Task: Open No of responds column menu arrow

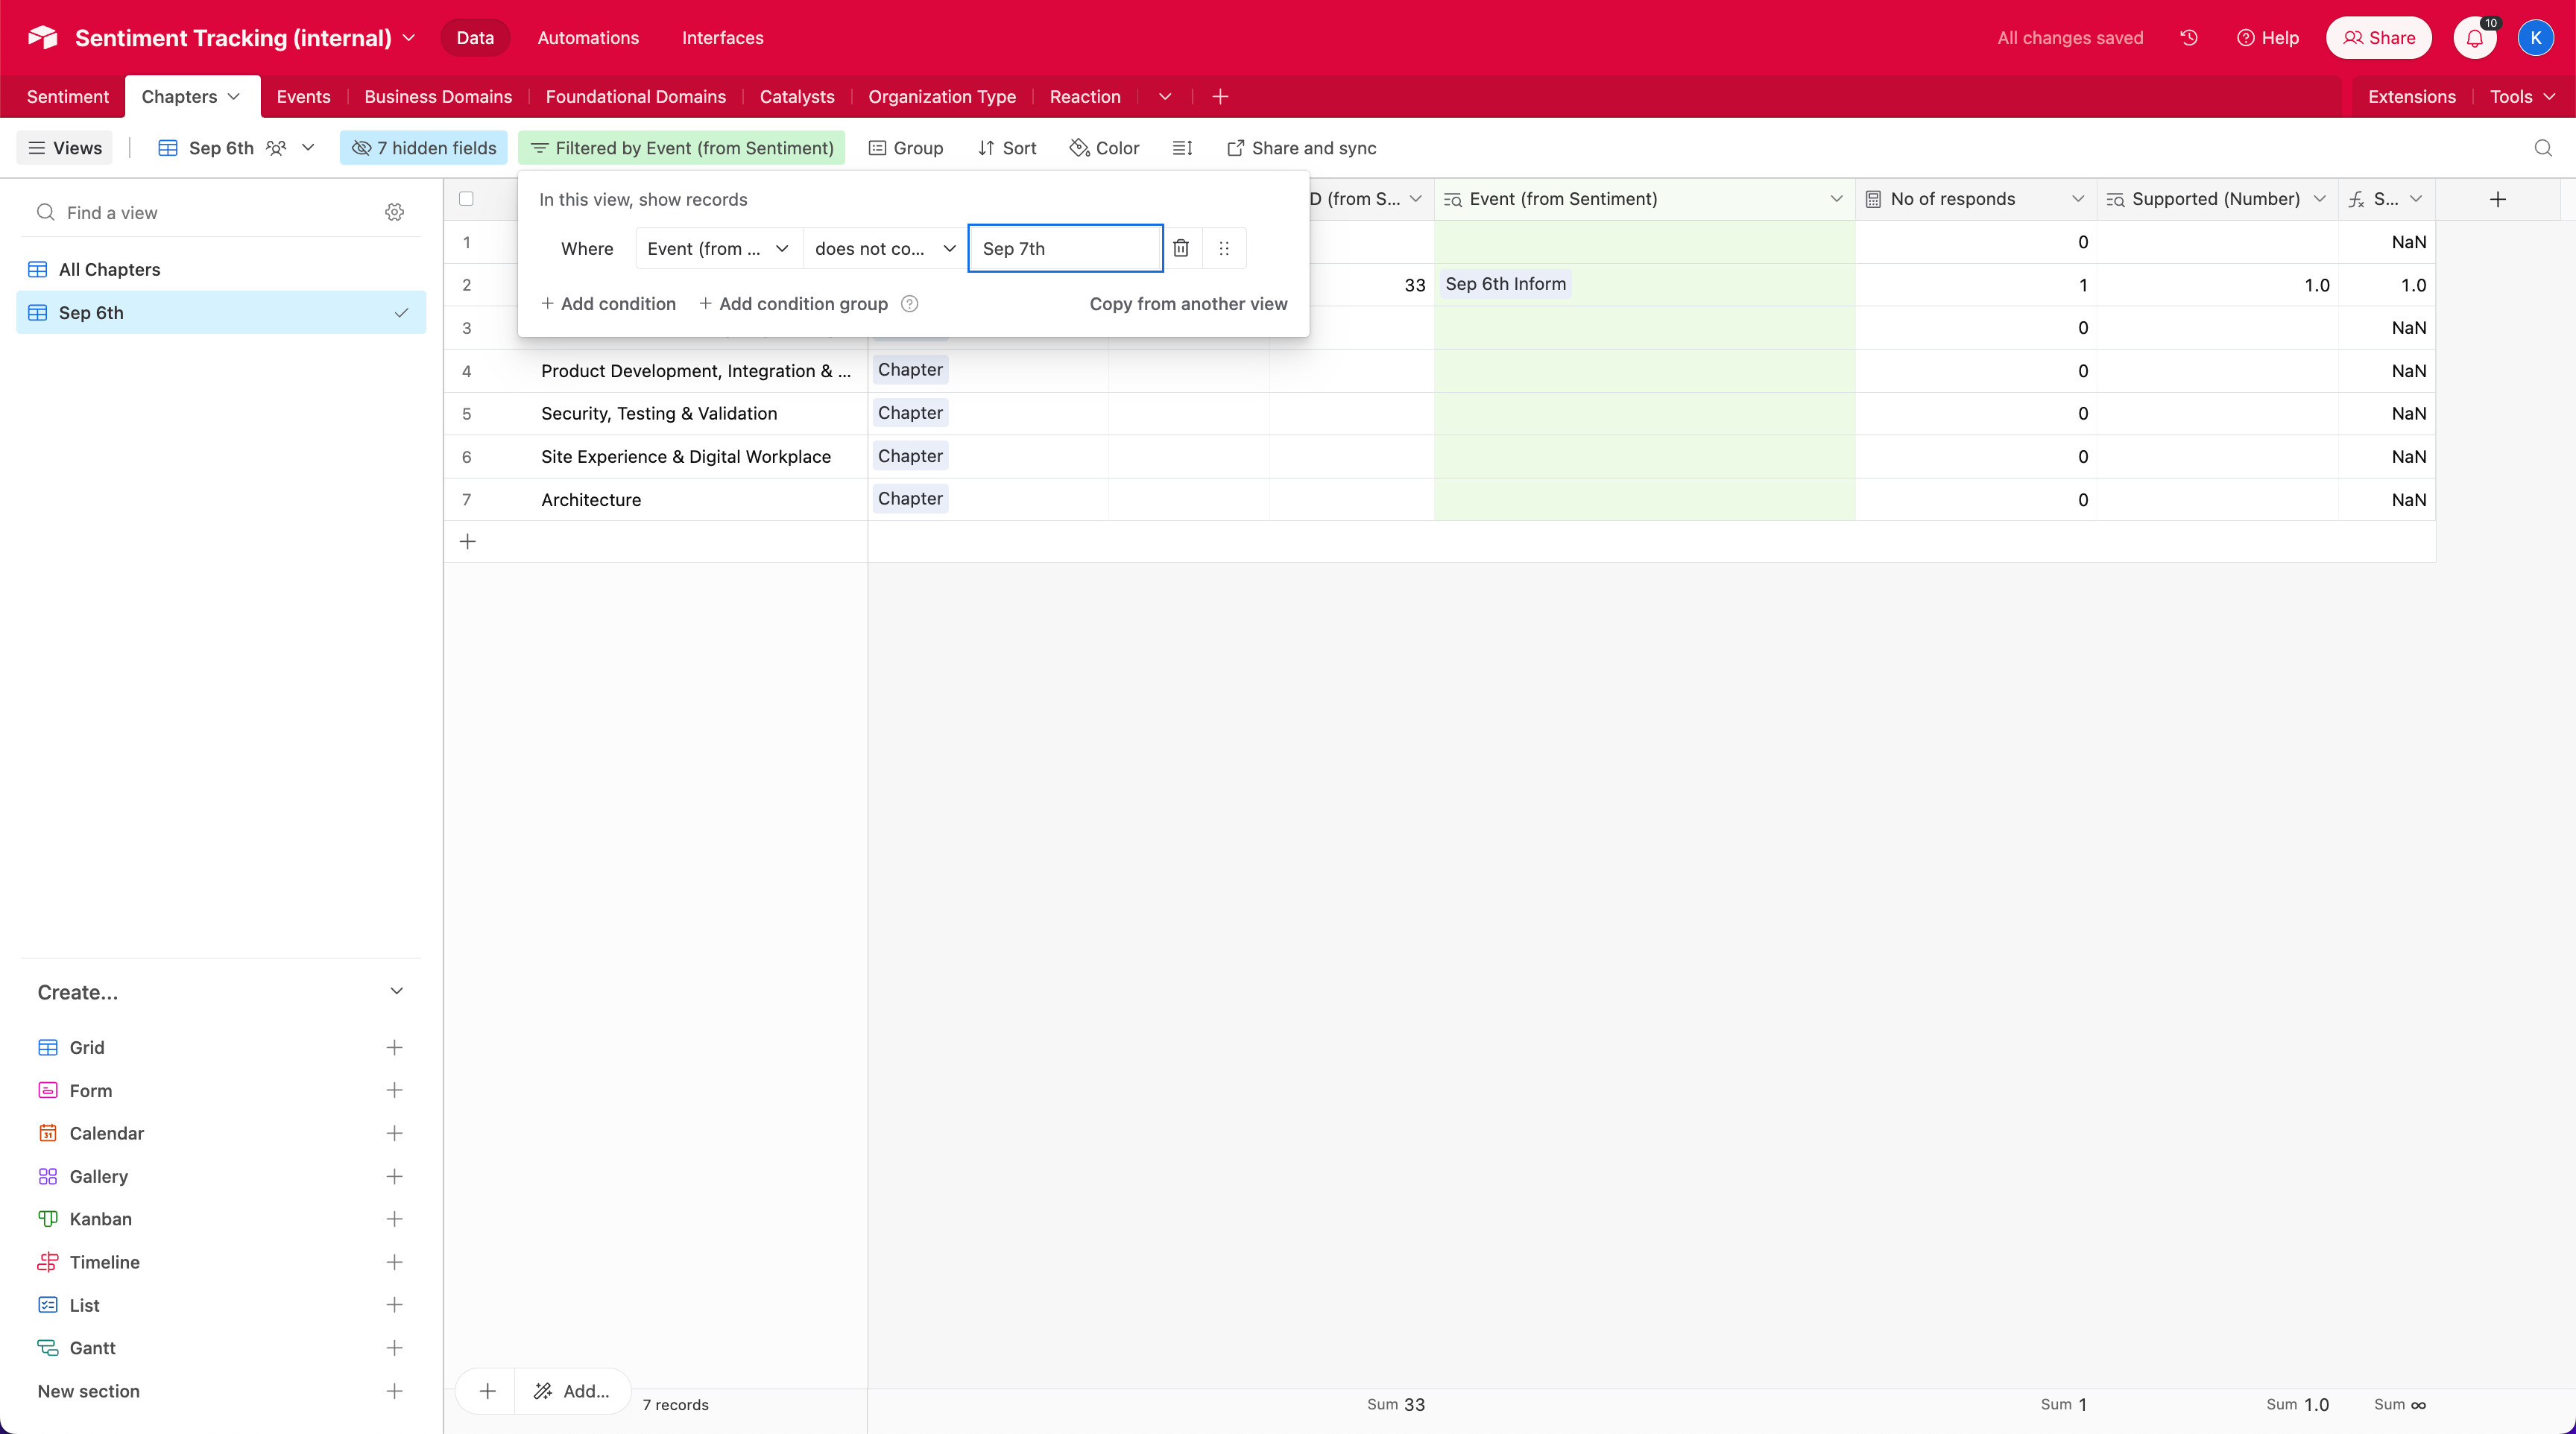Action: 2077,199
